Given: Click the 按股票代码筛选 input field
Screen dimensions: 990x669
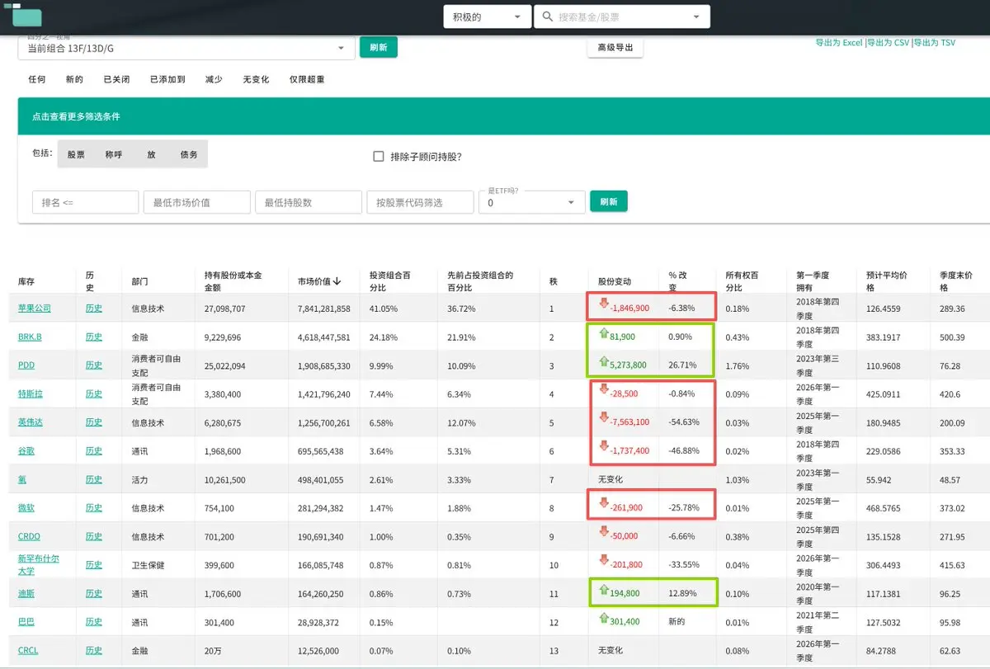Looking at the screenshot, I should coord(420,202).
